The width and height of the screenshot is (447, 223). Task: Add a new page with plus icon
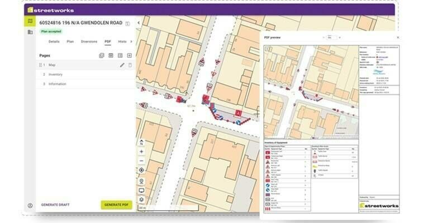130,55
